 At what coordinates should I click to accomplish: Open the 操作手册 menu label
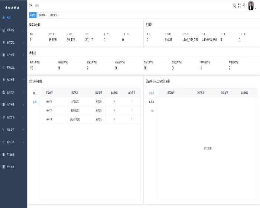(10, 167)
